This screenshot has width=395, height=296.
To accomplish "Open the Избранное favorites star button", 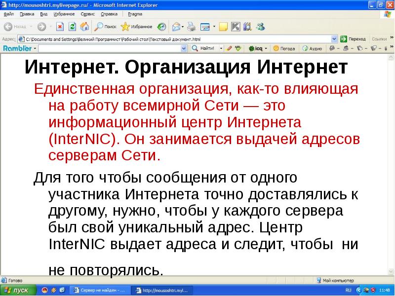I will click(137, 27).
